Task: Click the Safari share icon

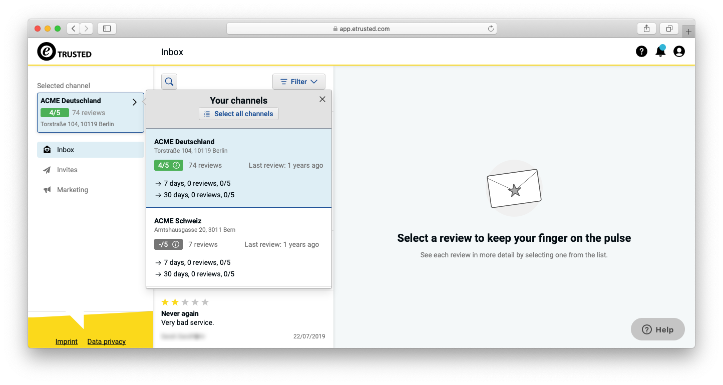Action: coord(646,29)
